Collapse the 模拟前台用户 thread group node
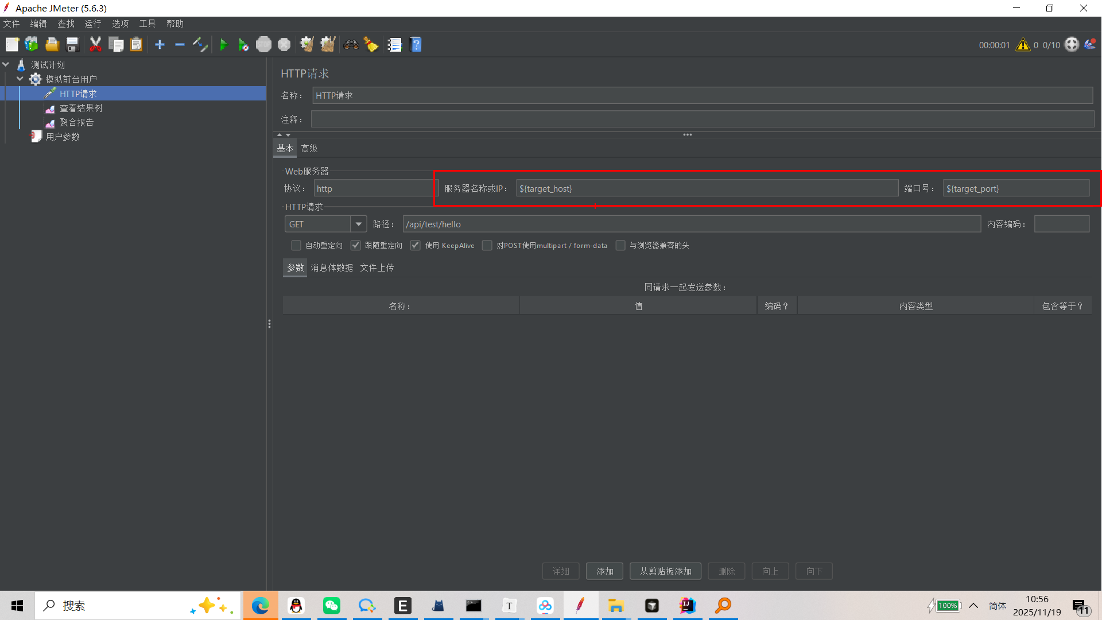The image size is (1102, 620). pyautogui.click(x=20, y=79)
